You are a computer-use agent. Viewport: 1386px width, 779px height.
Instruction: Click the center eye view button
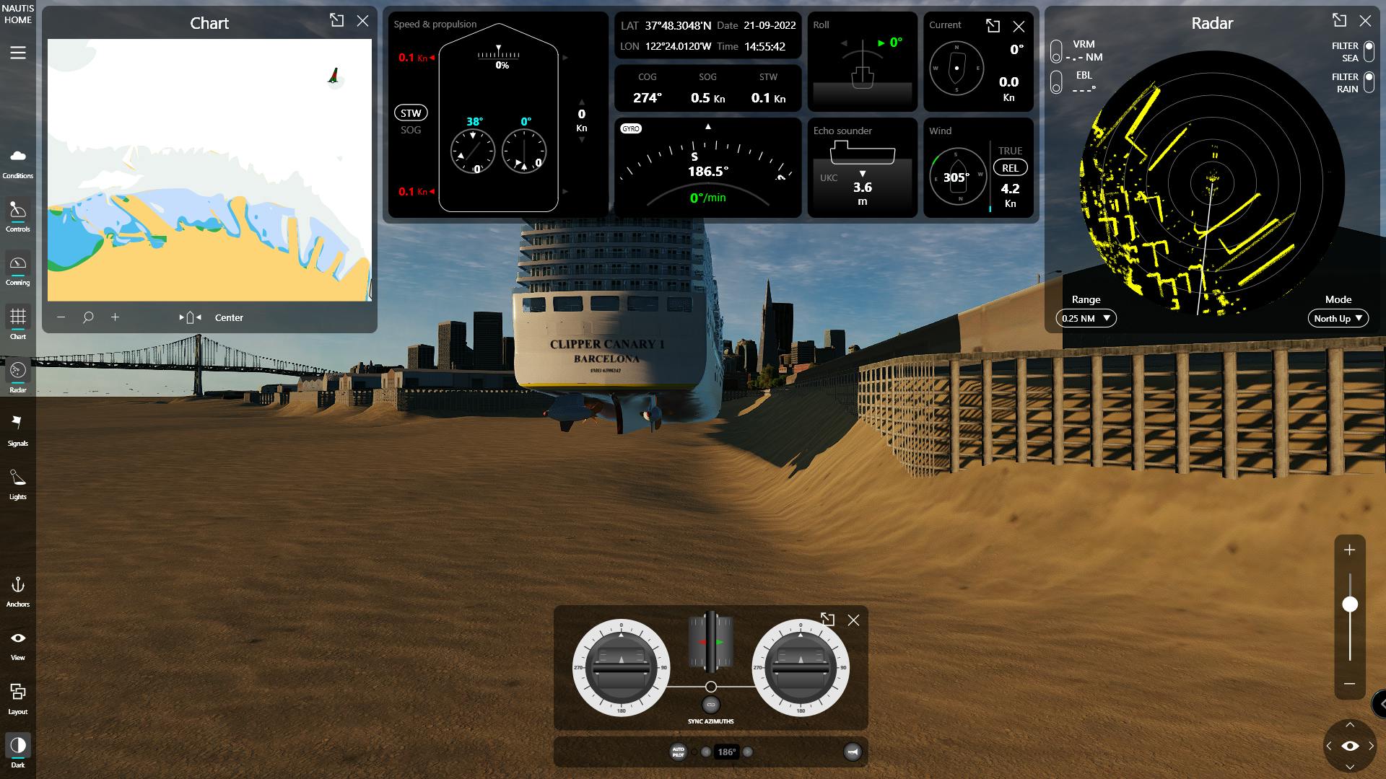[x=1351, y=746]
